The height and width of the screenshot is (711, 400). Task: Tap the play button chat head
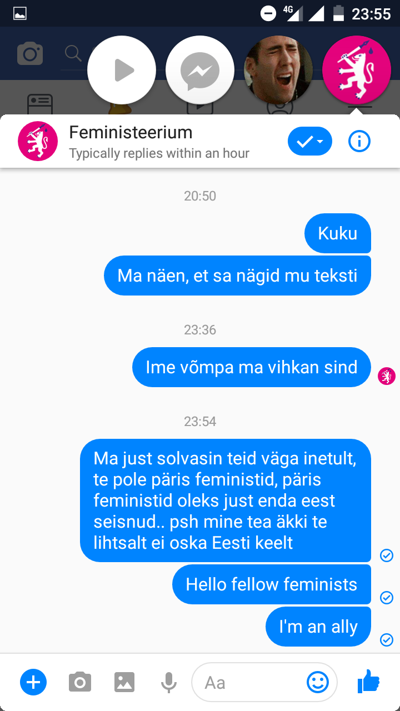coord(122,71)
